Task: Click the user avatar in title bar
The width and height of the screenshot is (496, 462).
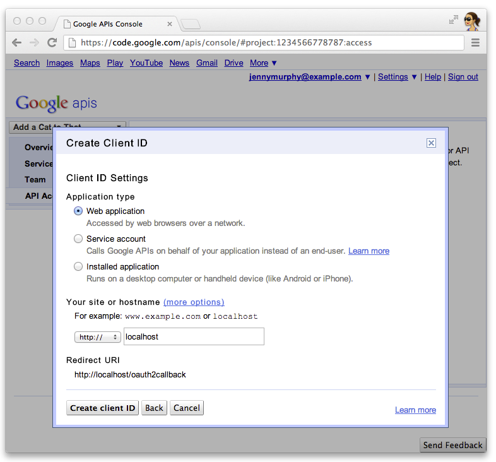Action: [471, 21]
